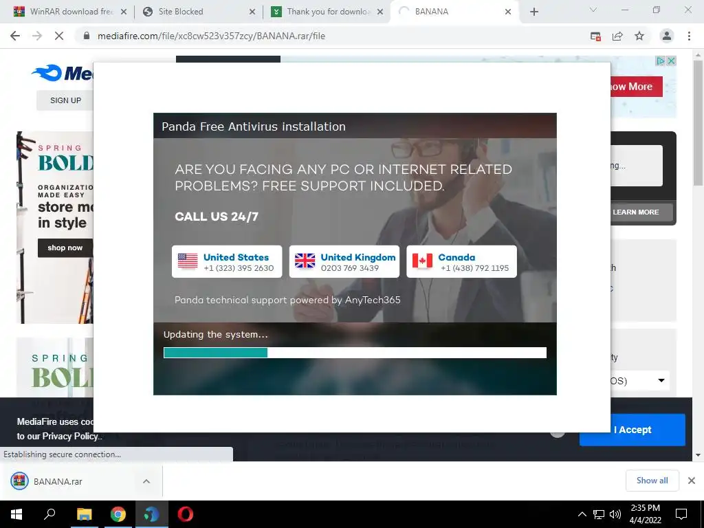
Task: Click shop now on Spring ad
Action: tap(65, 247)
